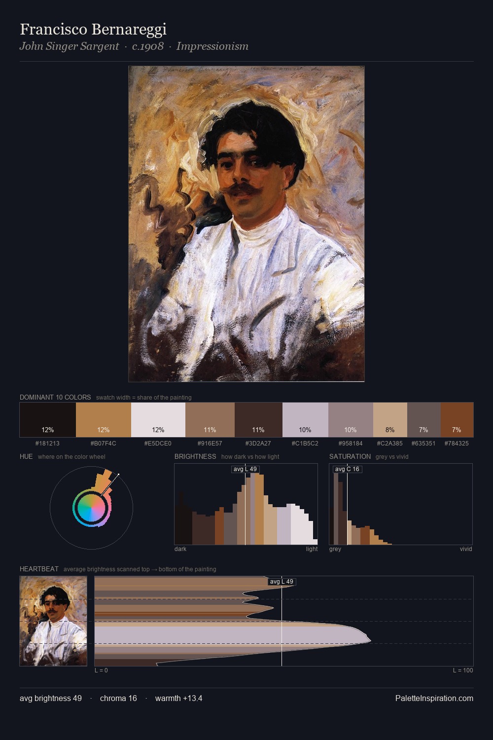Click 'where on the color wheel' caption
Screen dimensions: 493x740
tap(71, 456)
